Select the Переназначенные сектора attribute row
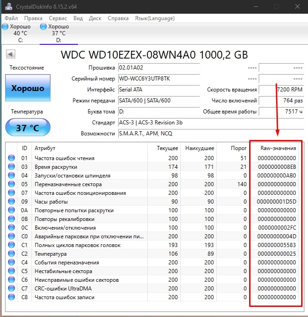Image resolution: width=308 pixels, height=317 pixels. [x=153, y=184]
